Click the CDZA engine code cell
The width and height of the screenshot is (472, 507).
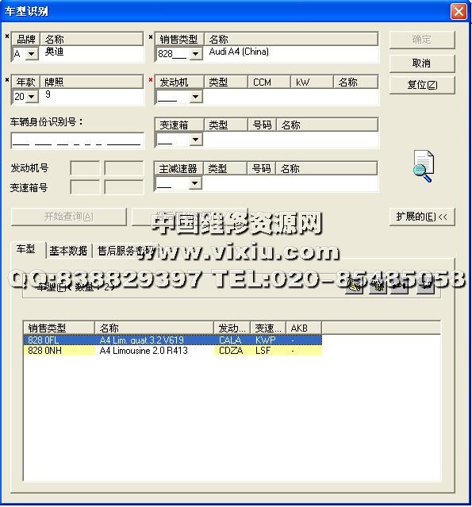[231, 351]
